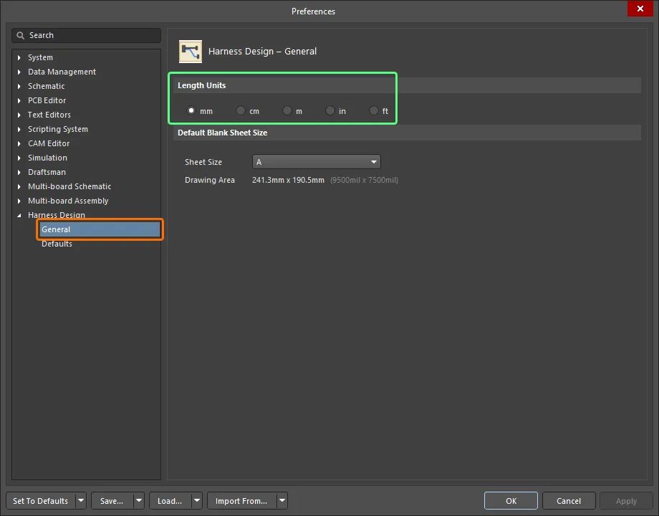The image size is (659, 516).
Task: Collapse the Harness Design tree node
Action: 19,215
